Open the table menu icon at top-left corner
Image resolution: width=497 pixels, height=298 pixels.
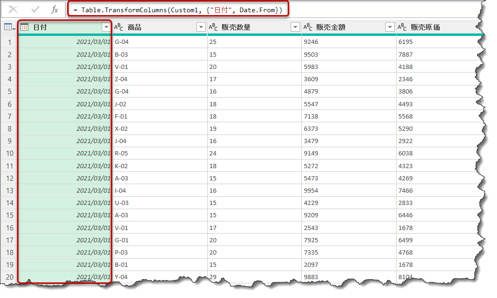[x=9, y=27]
